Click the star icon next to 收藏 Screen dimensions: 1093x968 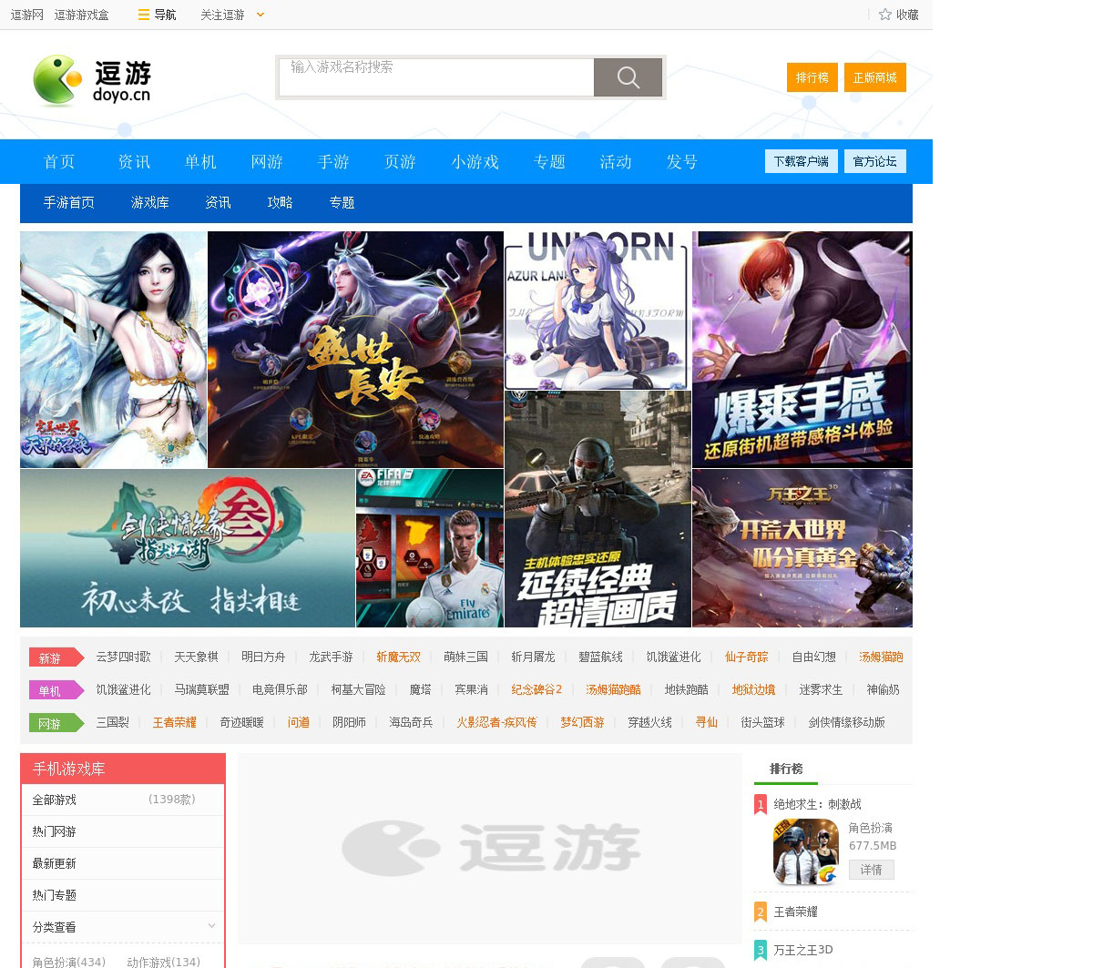coord(884,15)
